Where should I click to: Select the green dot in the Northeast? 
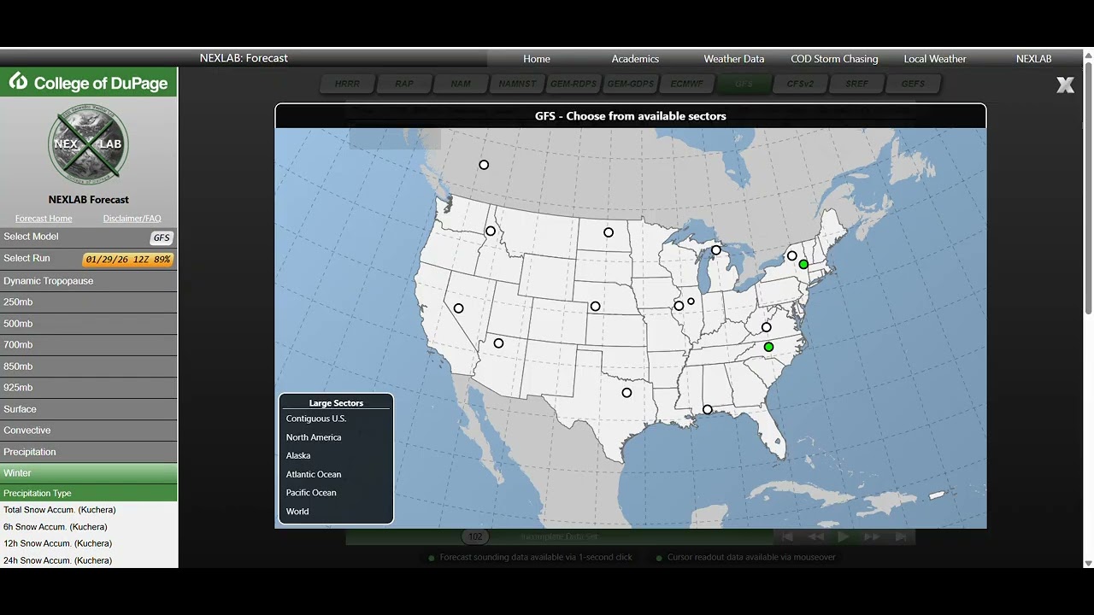click(803, 265)
